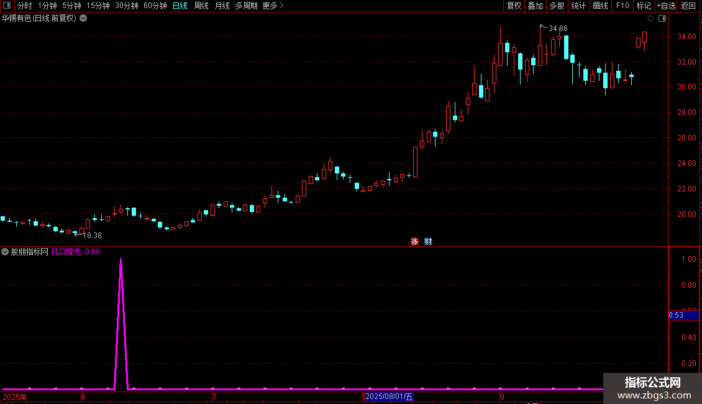Click the 0.53 indicator value tag
This screenshot has width=702, height=404.
(683, 315)
